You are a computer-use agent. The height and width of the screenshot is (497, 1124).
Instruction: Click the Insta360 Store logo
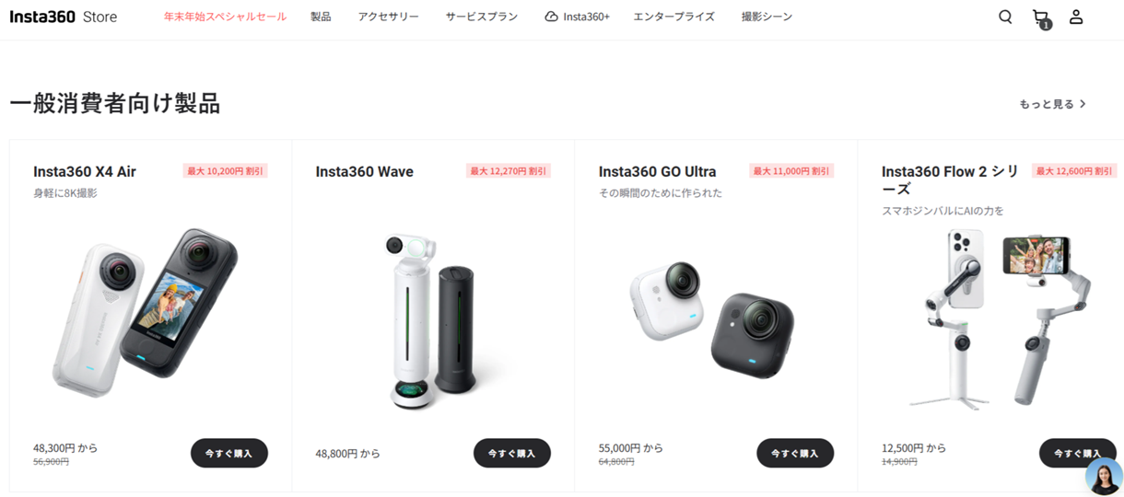click(x=64, y=17)
